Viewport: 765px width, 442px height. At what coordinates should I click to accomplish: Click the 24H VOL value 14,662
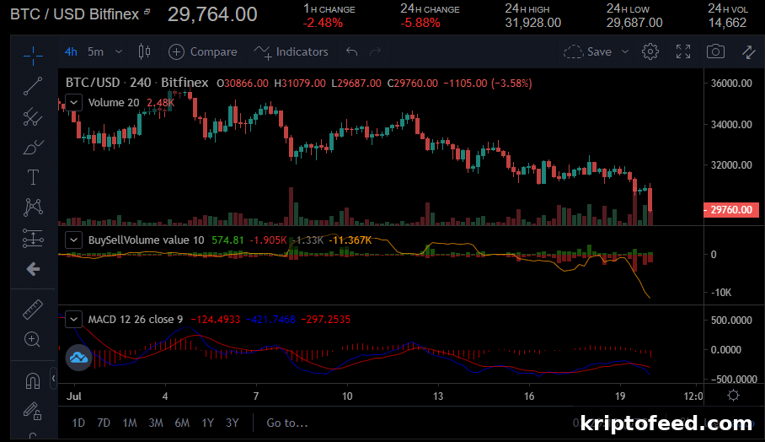tap(727, 23)
